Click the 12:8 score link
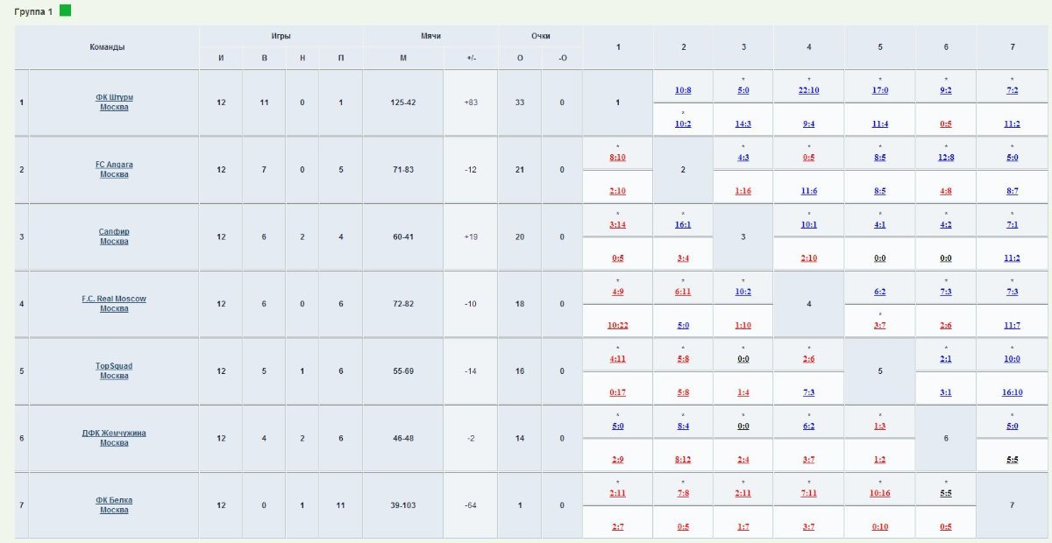Viewport: 1052px width, 543px height. pos(946,158)
